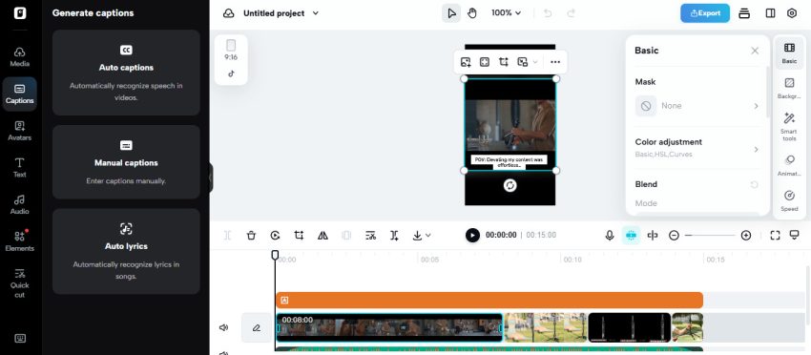Click the microphone voiceover record icon
Viewport: 811px width, 355px height.
(x=610, y=236)
